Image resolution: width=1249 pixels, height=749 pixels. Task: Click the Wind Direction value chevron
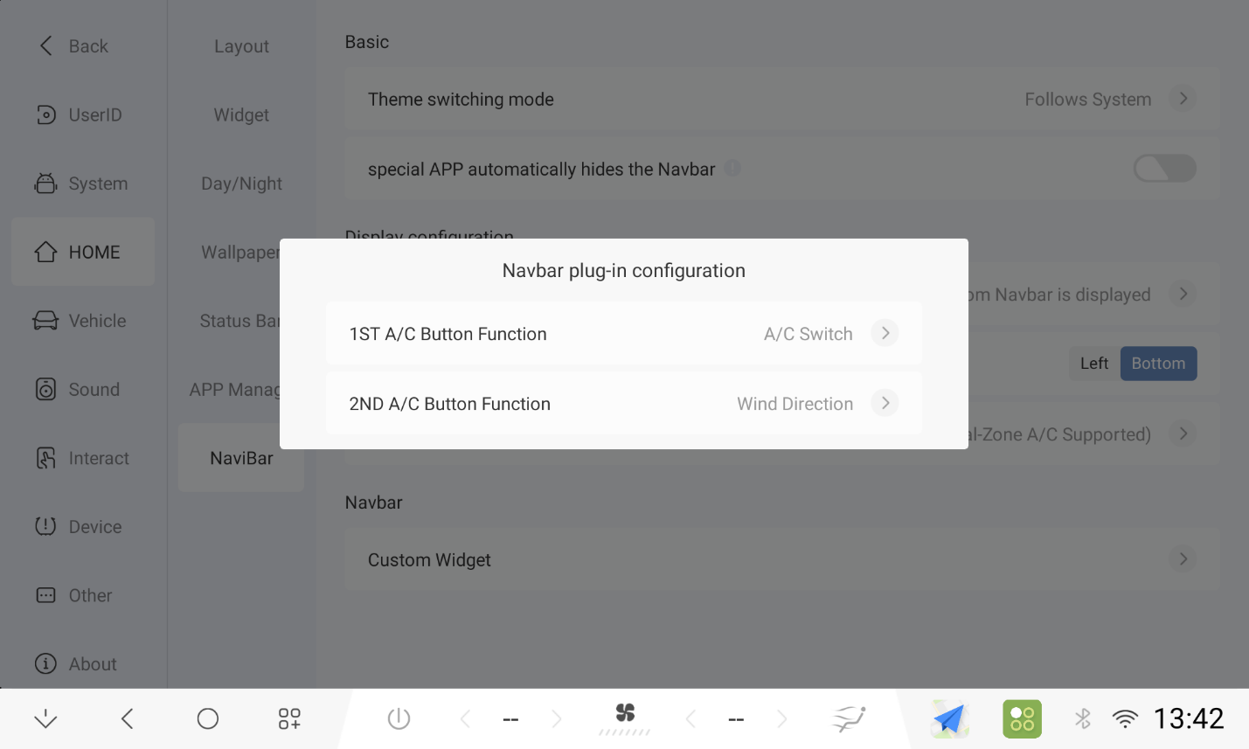click(x=885, y=403)
